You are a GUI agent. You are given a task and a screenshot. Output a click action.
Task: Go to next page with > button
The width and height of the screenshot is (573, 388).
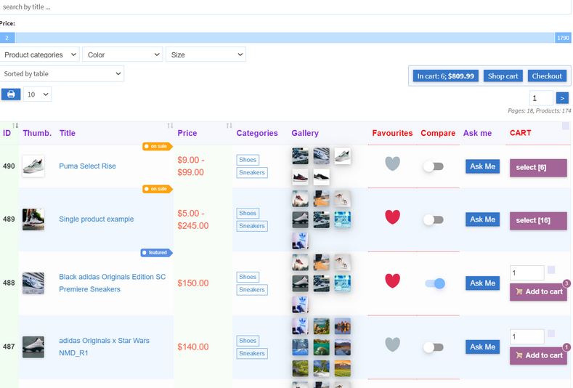point(562,98)
